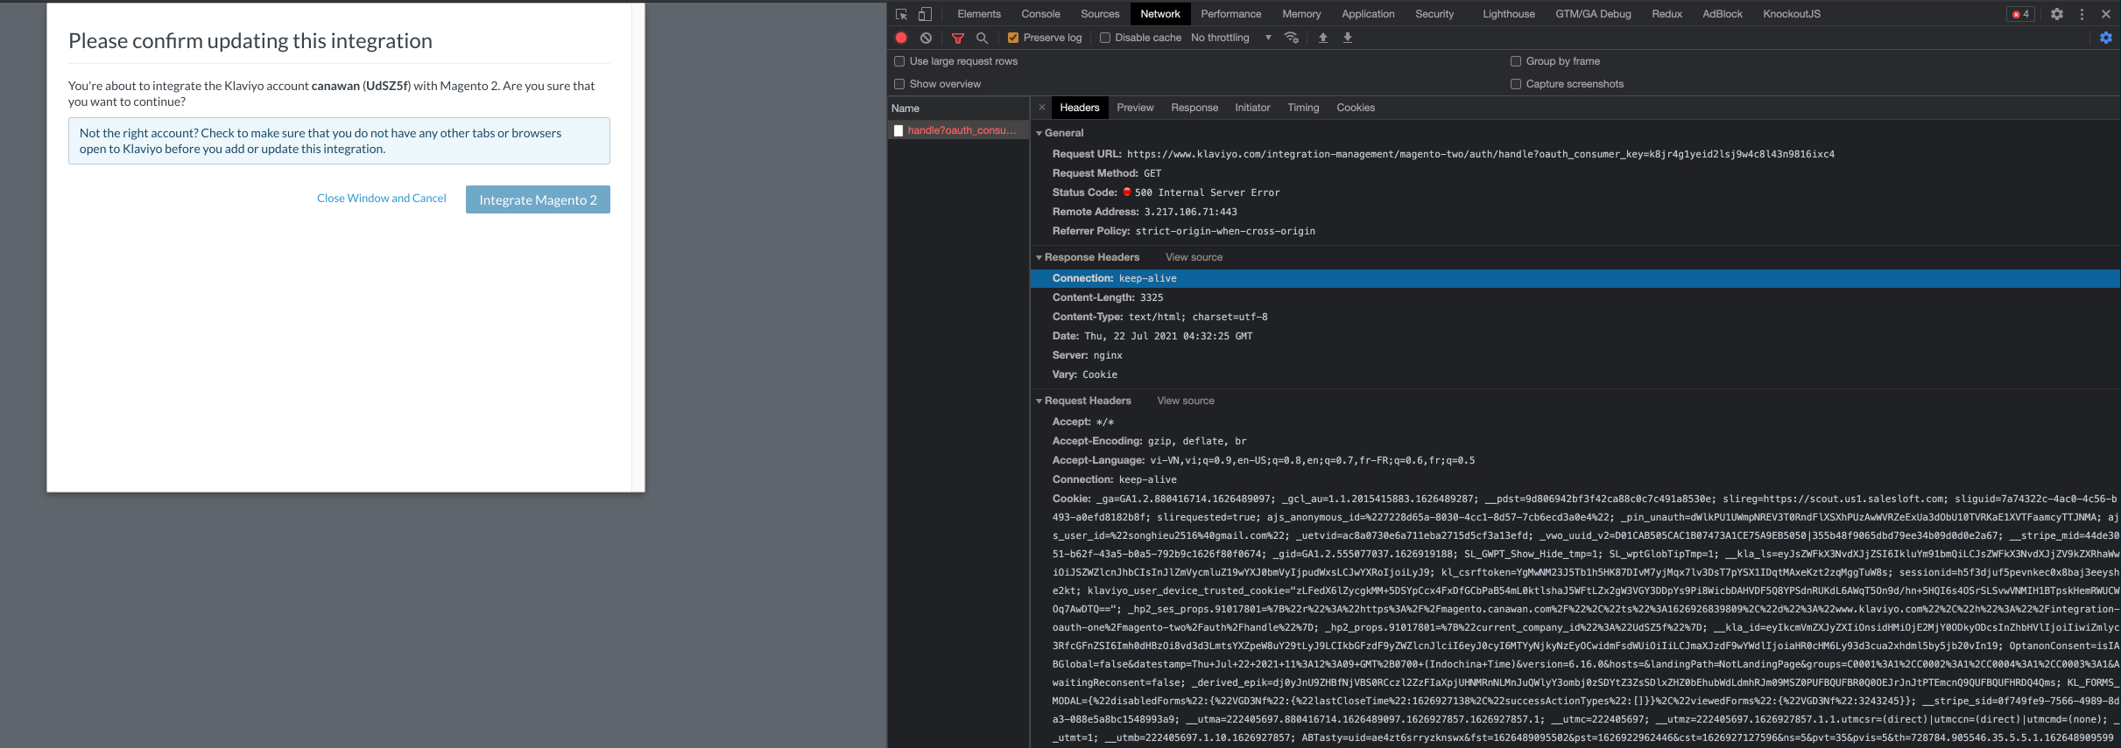This screenshot has height=748, width=2121.
Task: Enable Group by frame checkbox
Action: (1516, 61)
